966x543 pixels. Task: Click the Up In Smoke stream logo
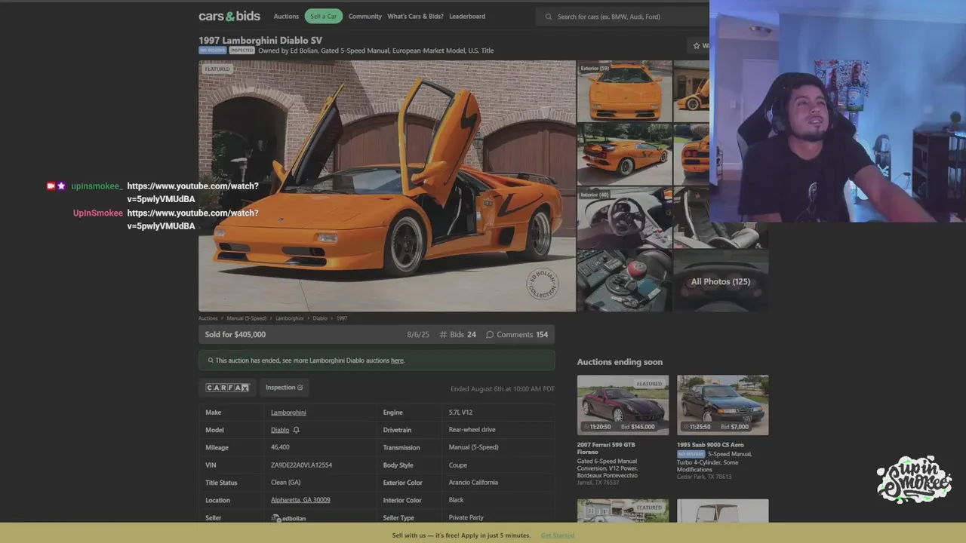pos(914,480)
